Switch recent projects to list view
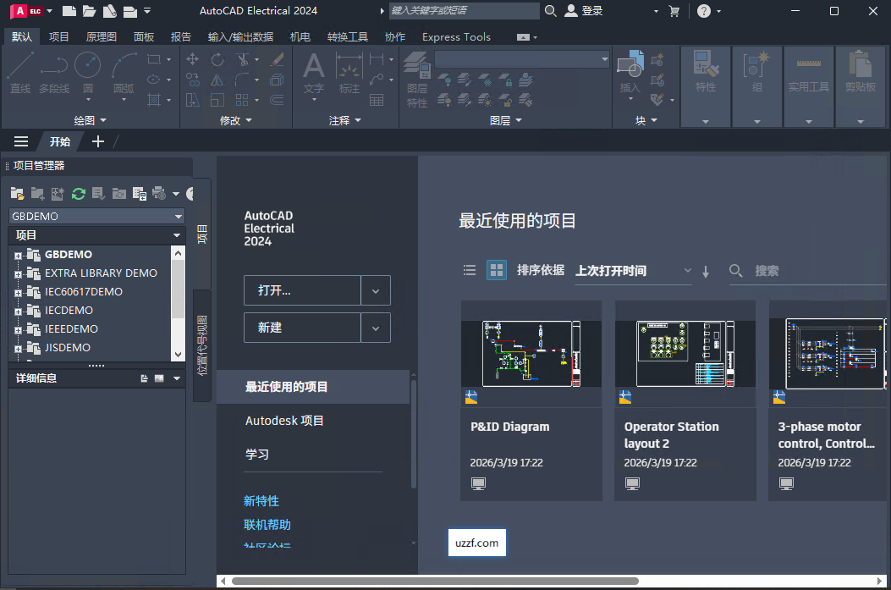This screenshot has height=590, width=891. pos(470,270)
